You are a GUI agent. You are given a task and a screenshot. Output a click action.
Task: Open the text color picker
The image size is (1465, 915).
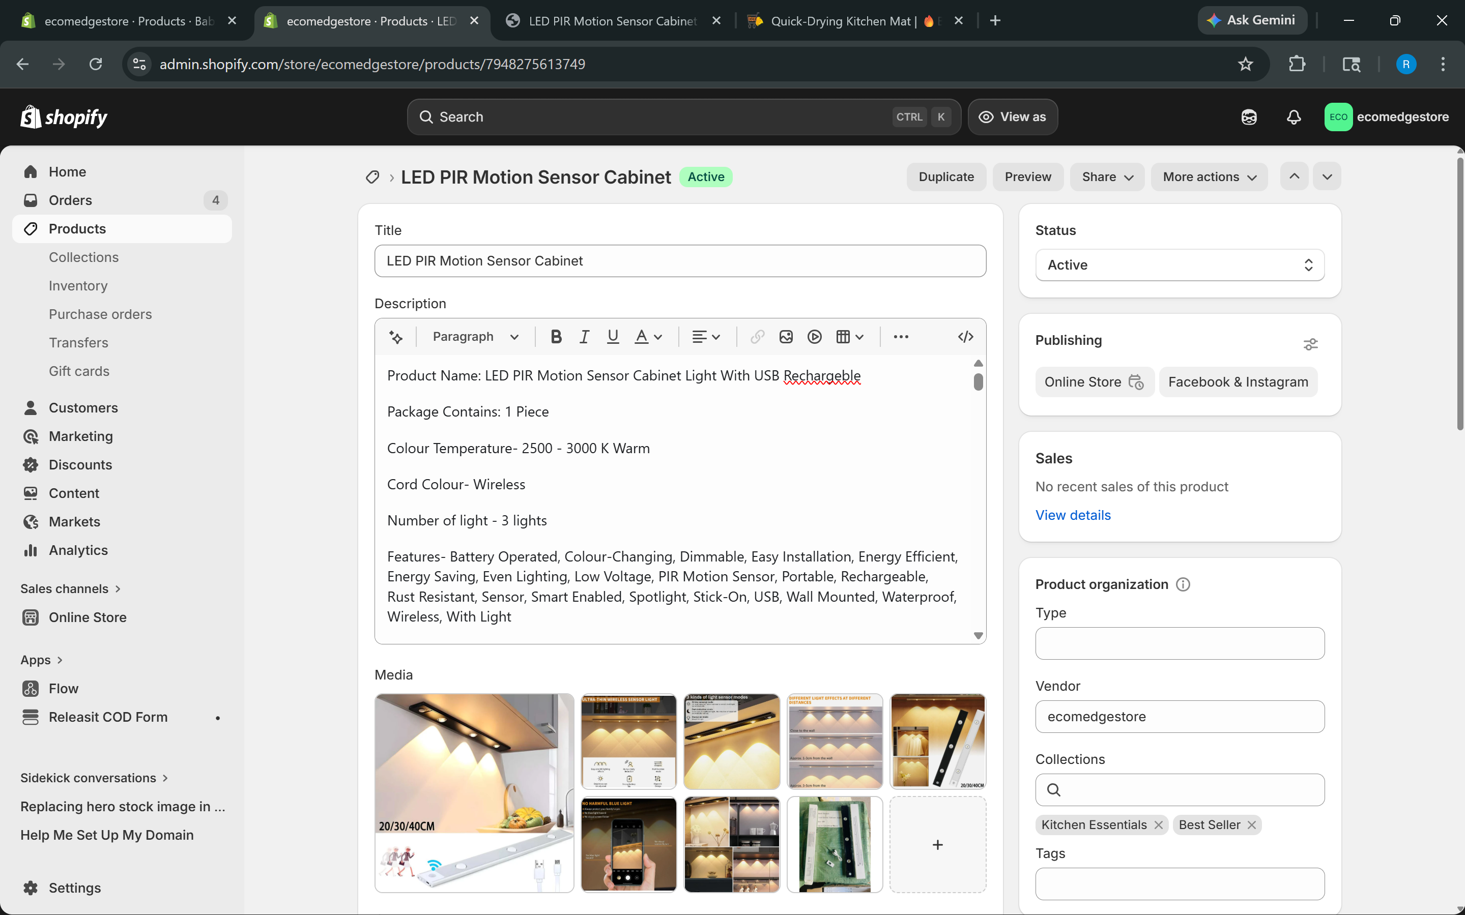point(648,337)
